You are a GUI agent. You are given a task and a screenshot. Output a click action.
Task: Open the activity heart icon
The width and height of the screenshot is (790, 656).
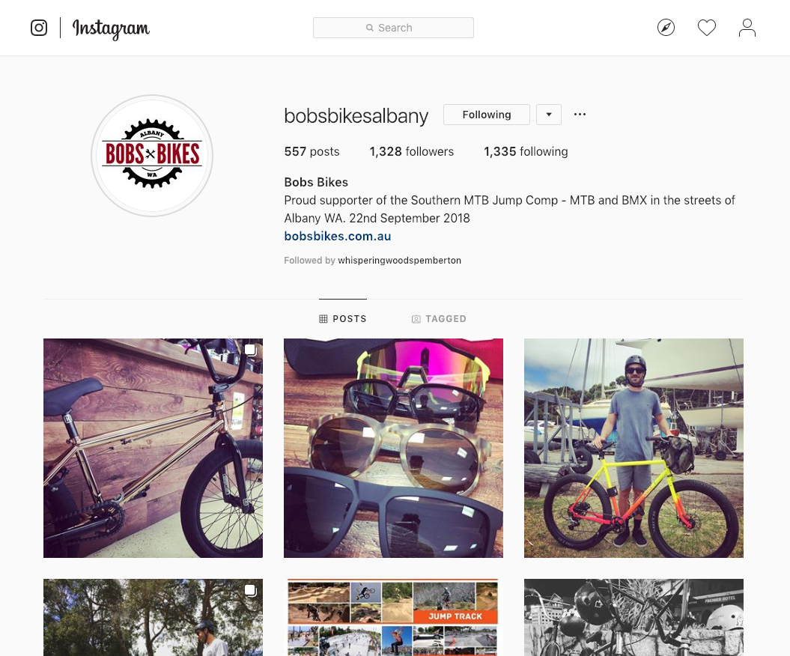pos(706,28)
